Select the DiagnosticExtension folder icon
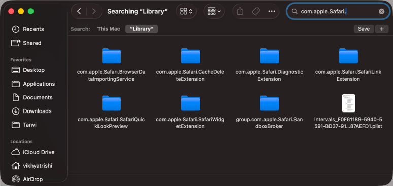Screen dimensions: 393x186 click(x=270, y=56)
